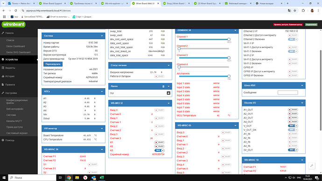Bookmark this page with the star icon
The height and width of the screenshot is (181, 322).
[295, 11]
